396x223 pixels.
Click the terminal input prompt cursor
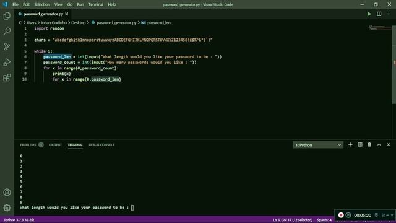pyautogui.click(x=132, y=208)
